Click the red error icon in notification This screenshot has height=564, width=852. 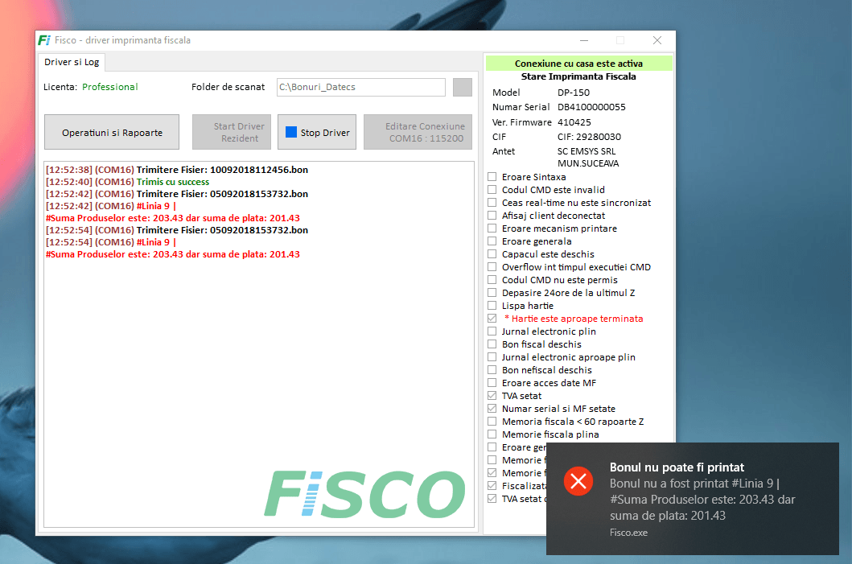(578, 481)
